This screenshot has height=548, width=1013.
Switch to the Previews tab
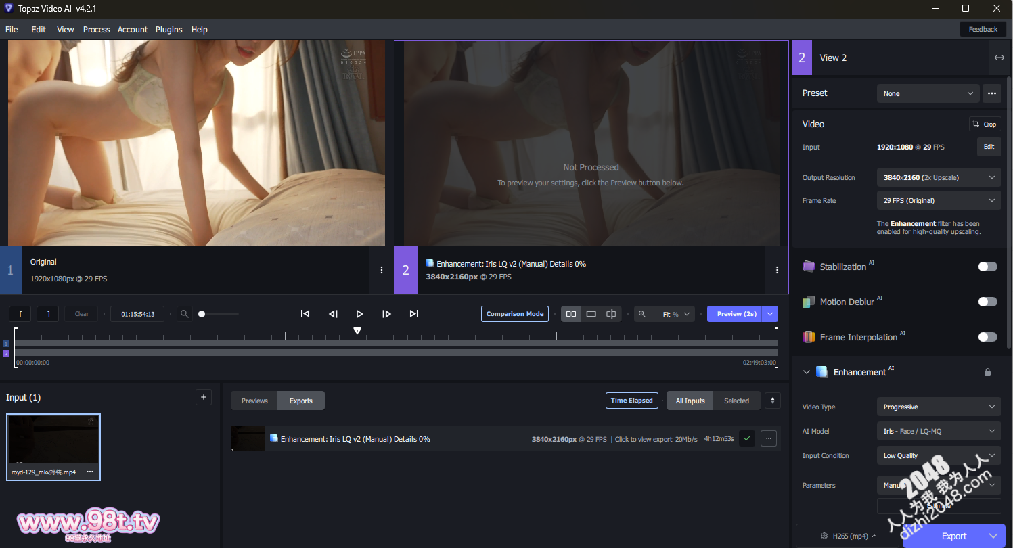pos(254,401)
